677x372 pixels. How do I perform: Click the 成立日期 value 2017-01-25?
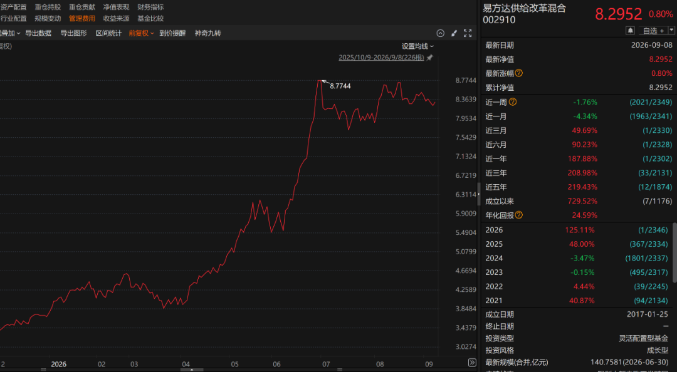click(647, 314)
